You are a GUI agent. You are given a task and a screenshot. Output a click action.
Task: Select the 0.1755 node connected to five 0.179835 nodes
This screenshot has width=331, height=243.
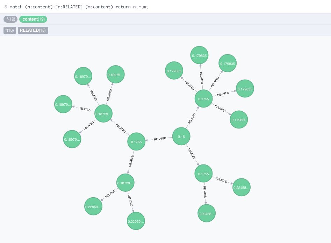(x=203, y=99)
